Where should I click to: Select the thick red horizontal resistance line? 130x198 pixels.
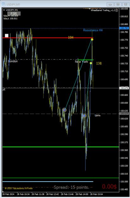coord(48,38)
